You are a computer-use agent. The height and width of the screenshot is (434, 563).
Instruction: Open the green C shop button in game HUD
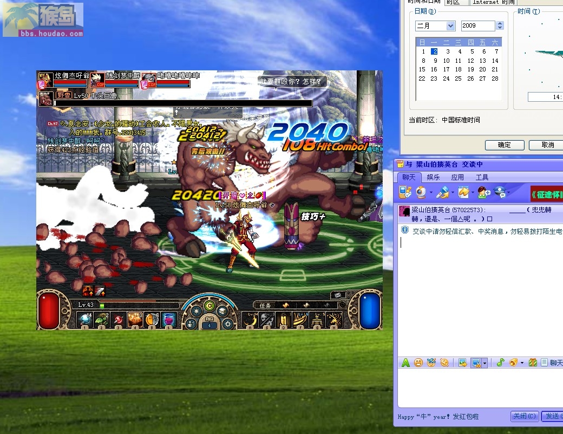pyautogui.click(x=210, y=306)
